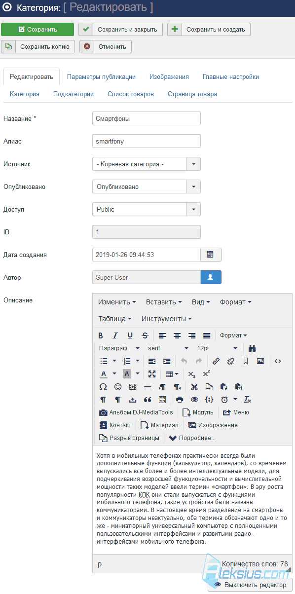Insert horizontal line
The image size is (295, 594).
(147, 387)
